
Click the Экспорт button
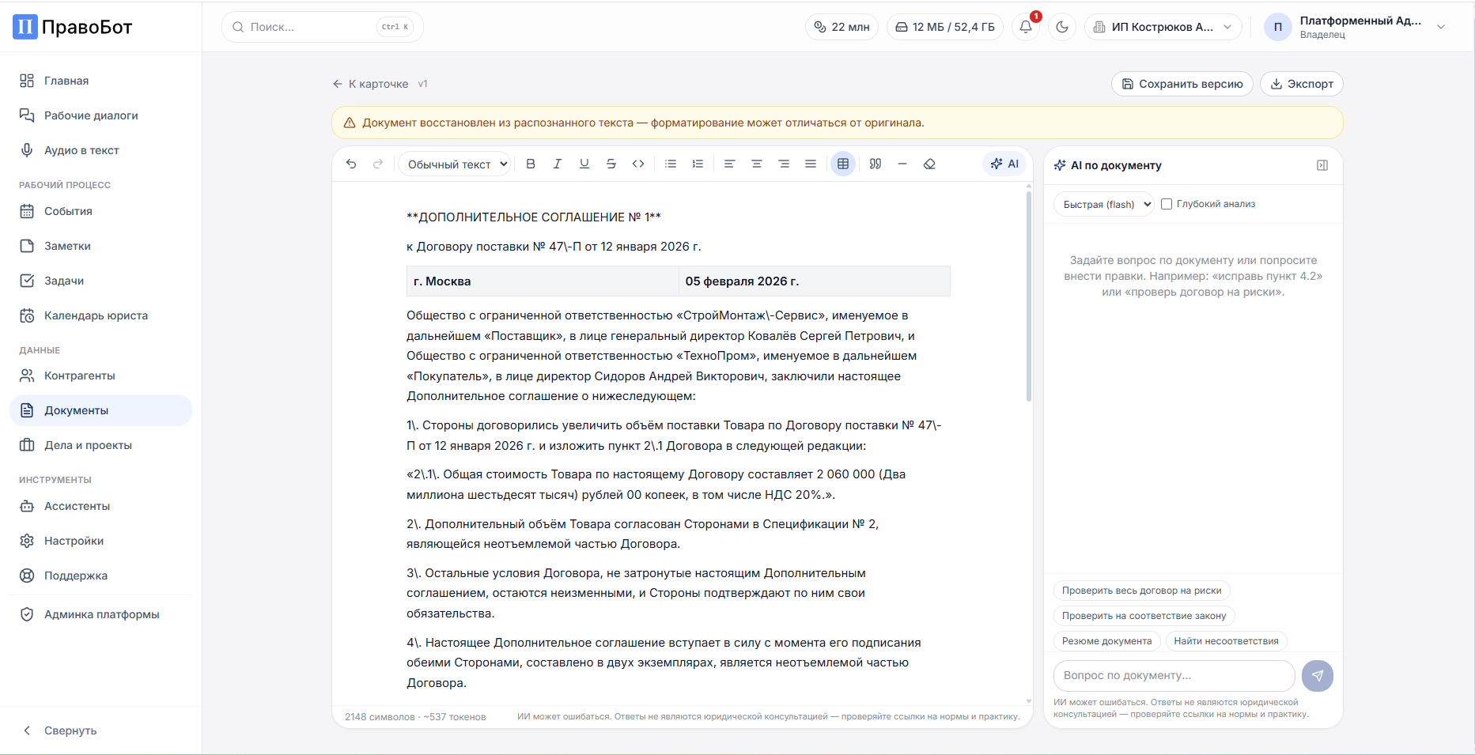[x=1301, y=84]
